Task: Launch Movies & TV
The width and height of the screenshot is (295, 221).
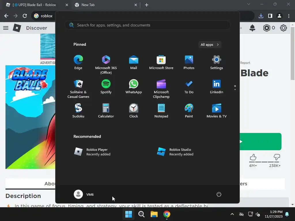Action: (x=217, y=111)
